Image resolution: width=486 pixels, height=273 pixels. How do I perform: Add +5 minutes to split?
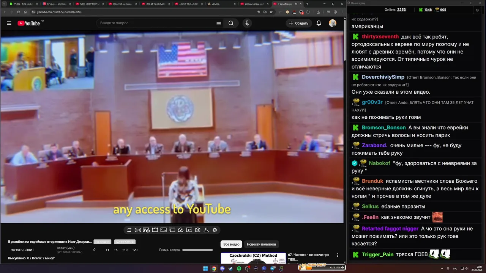pyautogui.click(x=116, y=250)
